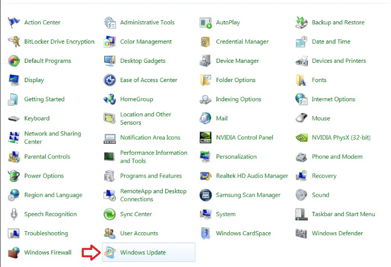Open BitLocker Drive Encryption keys icon

[14, 42]
